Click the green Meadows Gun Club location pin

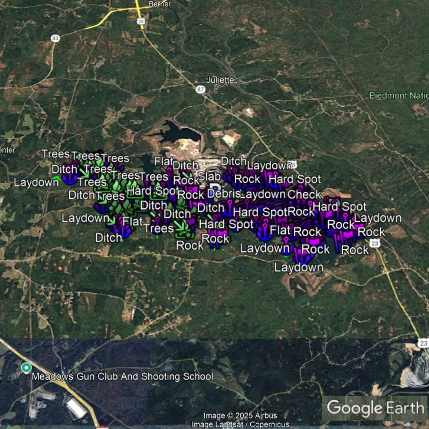[x=26, y=368]
